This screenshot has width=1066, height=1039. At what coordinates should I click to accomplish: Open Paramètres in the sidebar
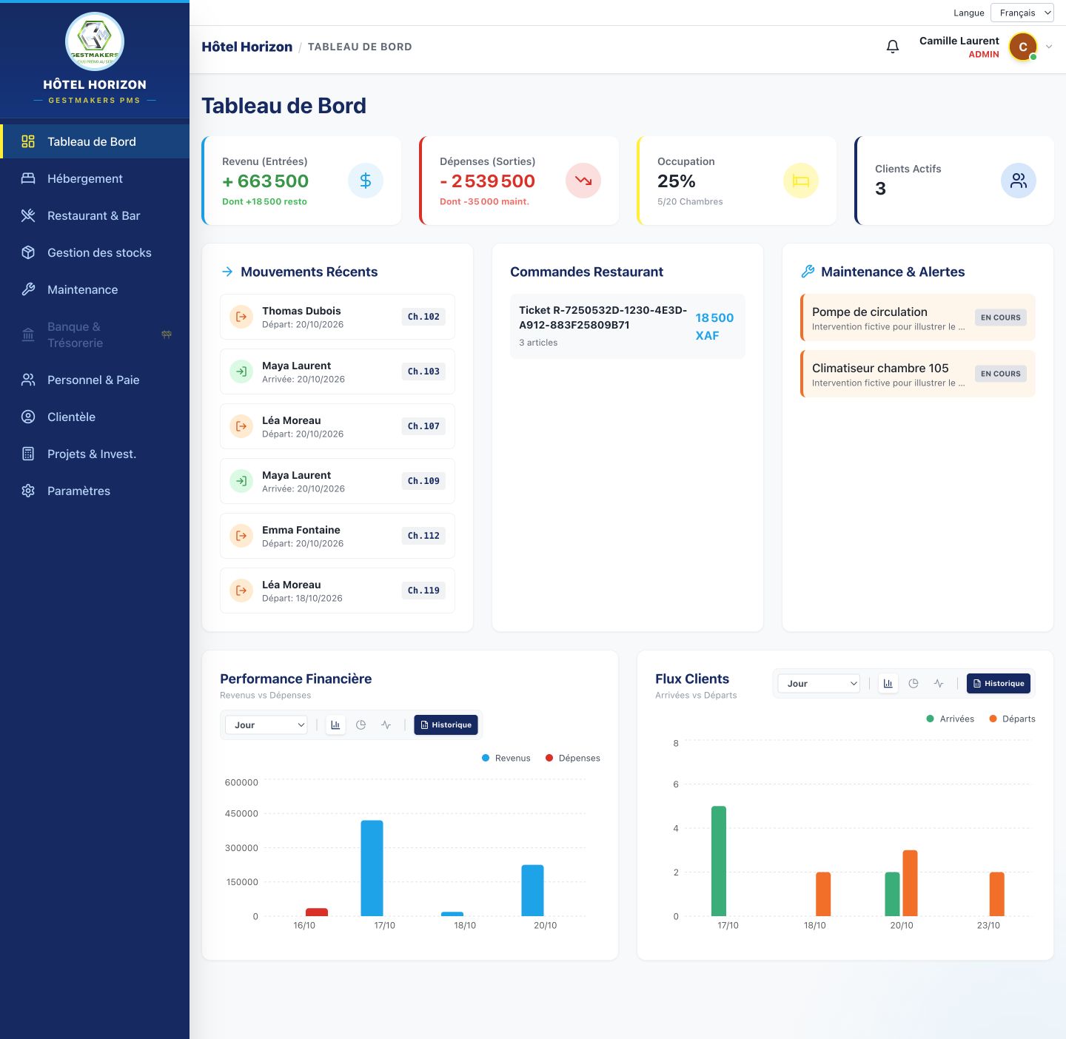pyautogui.click(x=95, y=491)
